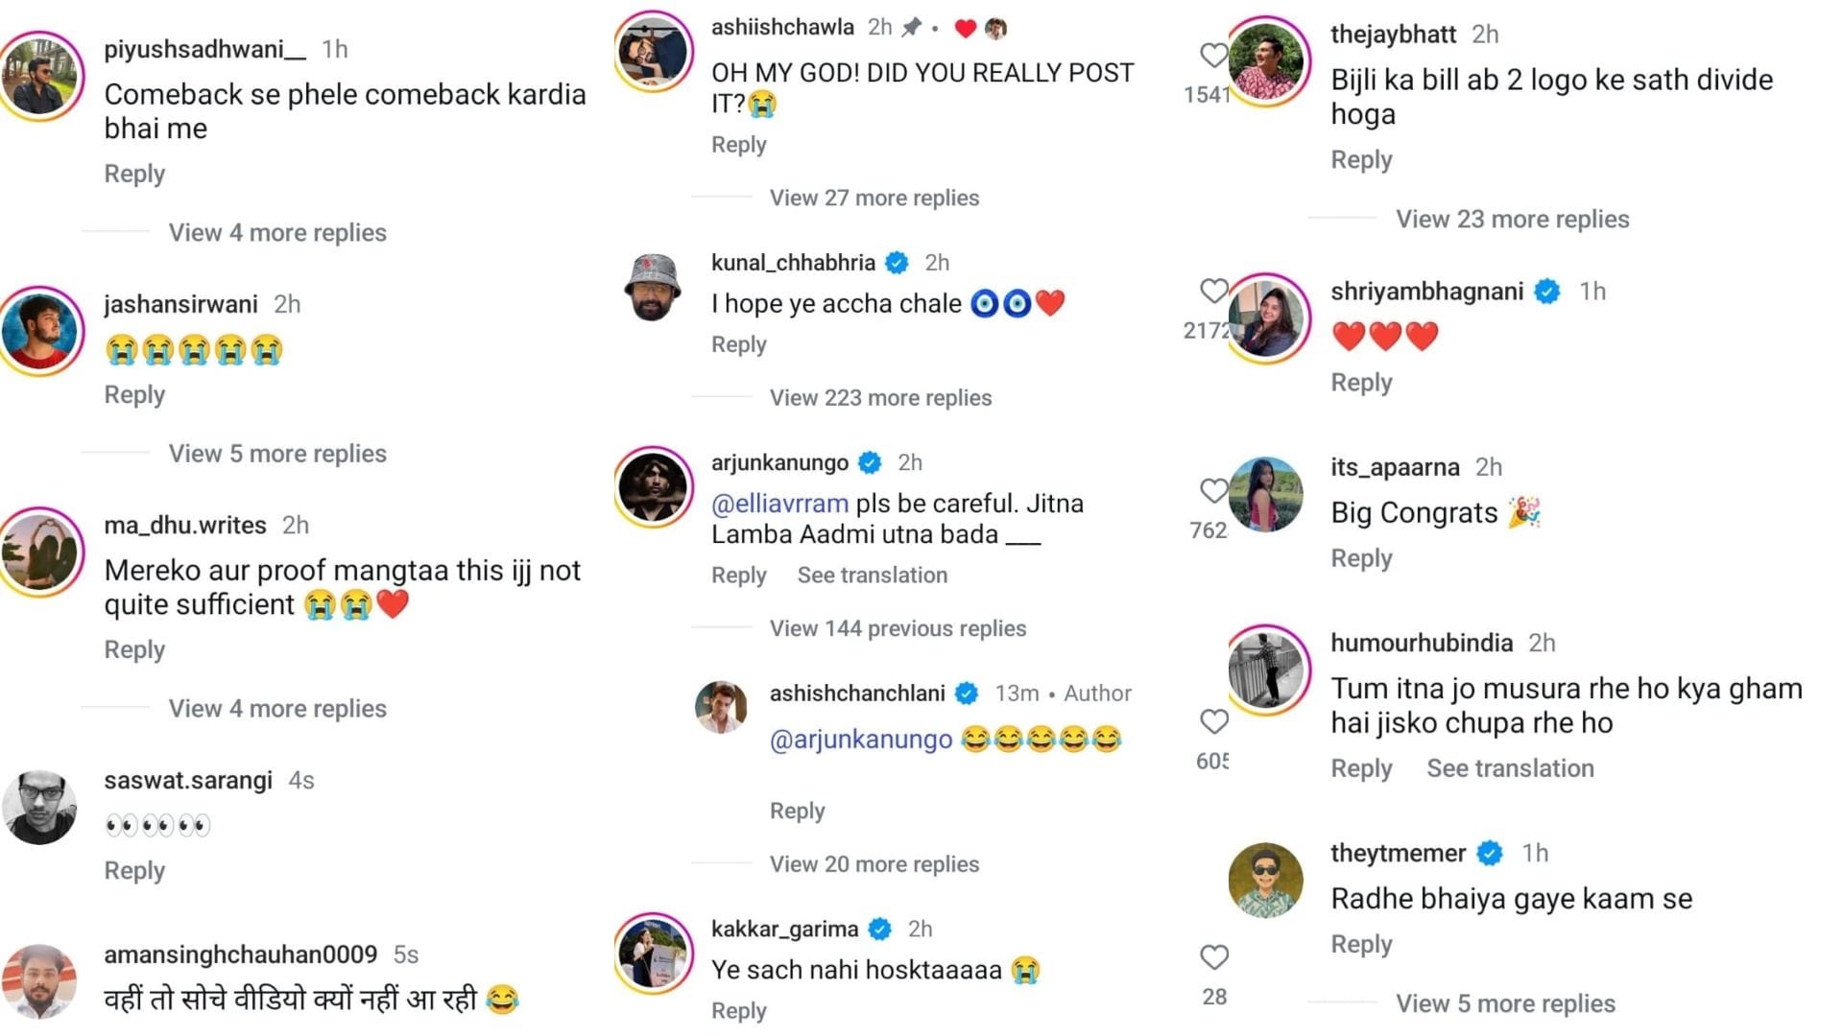This screenshot has height=1036, width=1843.
Task: Show View 144 previous replies
Action: [898, 628]
